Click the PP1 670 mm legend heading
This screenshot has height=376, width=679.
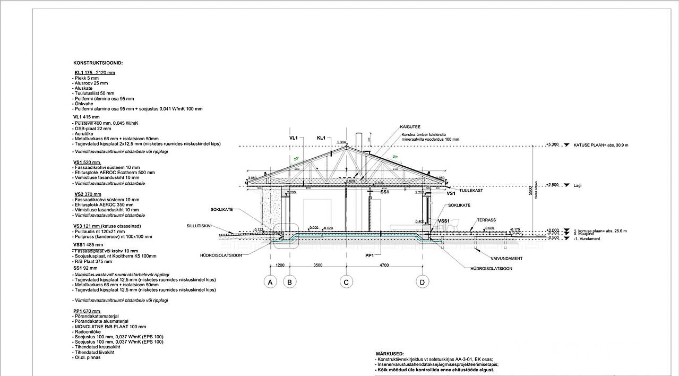pos(87,310)
